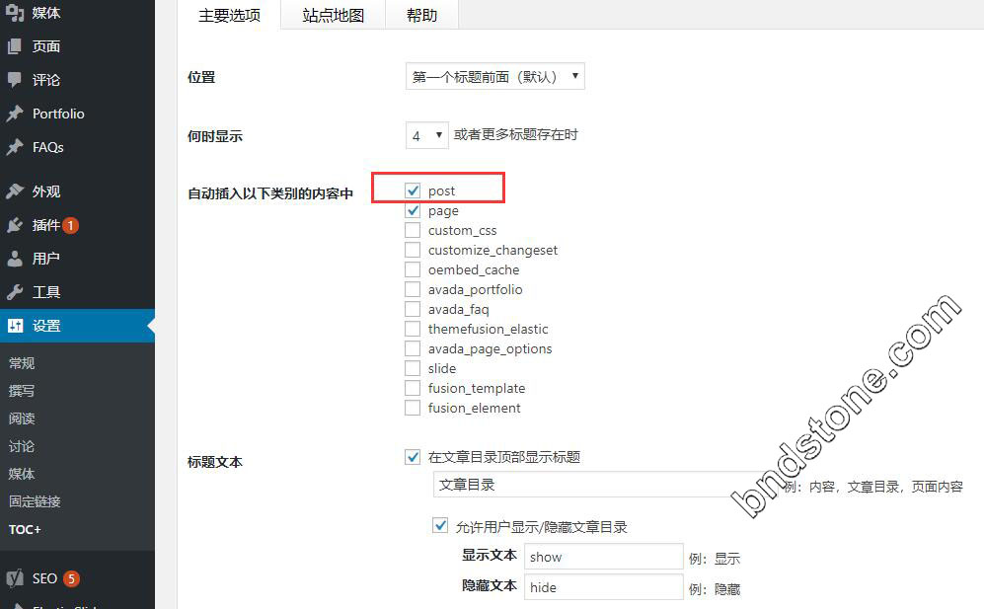Uncheck the post content type checkbox
This screenshot has height=609, width=984.
[413, 190]
